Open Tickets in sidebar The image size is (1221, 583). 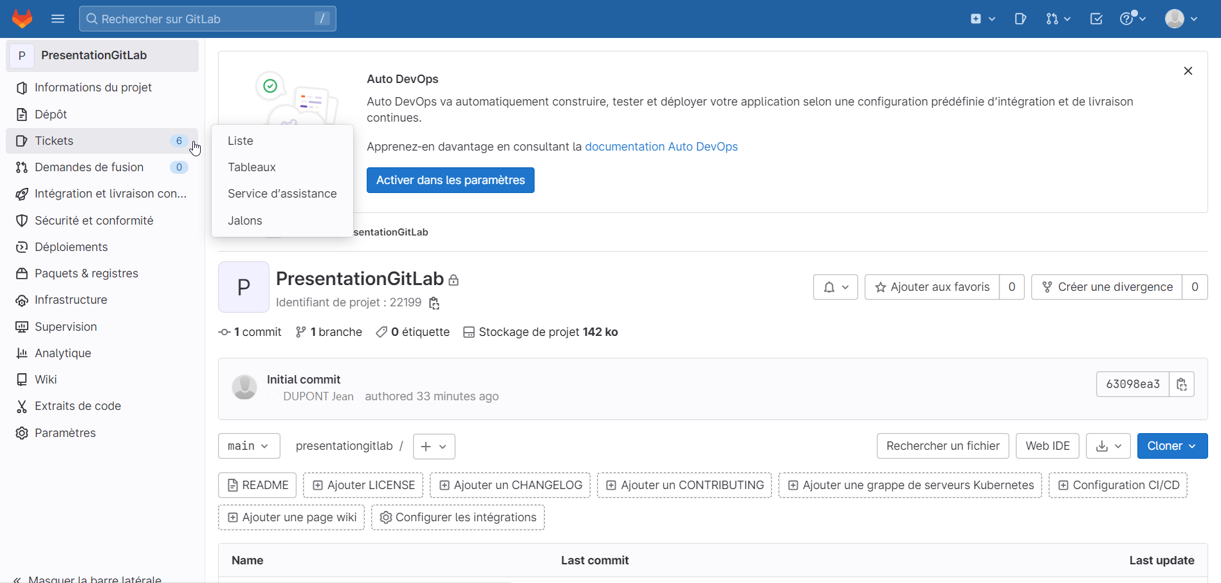[102, 141]
